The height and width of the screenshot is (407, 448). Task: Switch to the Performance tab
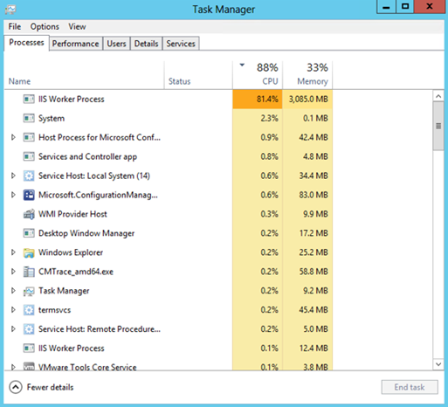click(x=76, y=44)
